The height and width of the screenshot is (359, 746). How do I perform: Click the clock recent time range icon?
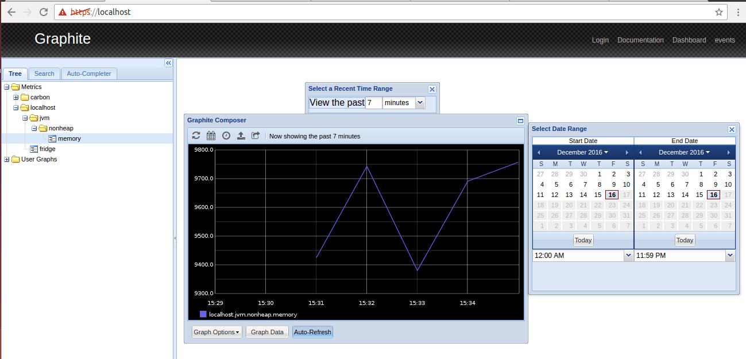click(226, 136)
